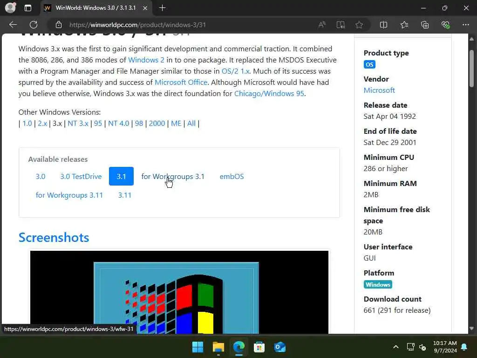Show hidden system tray icons
Viewport: 477px width, 358px height.
(396, 347)
